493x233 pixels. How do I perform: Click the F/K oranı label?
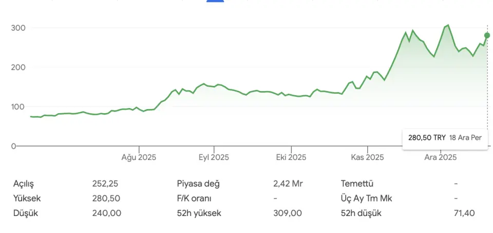coord(194,199)
